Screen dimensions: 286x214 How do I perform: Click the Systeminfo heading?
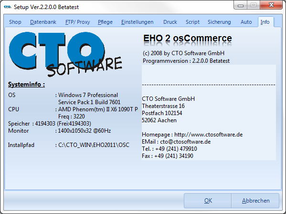click(x=26, y=84)
